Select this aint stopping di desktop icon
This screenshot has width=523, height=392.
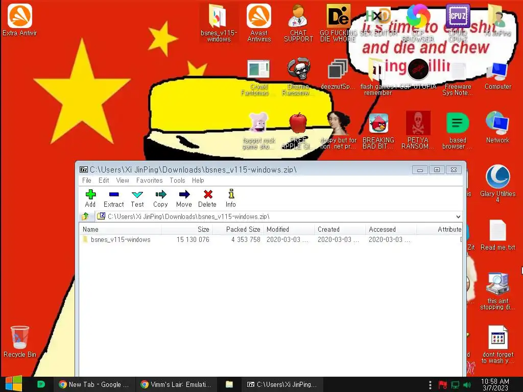(497, 291)
